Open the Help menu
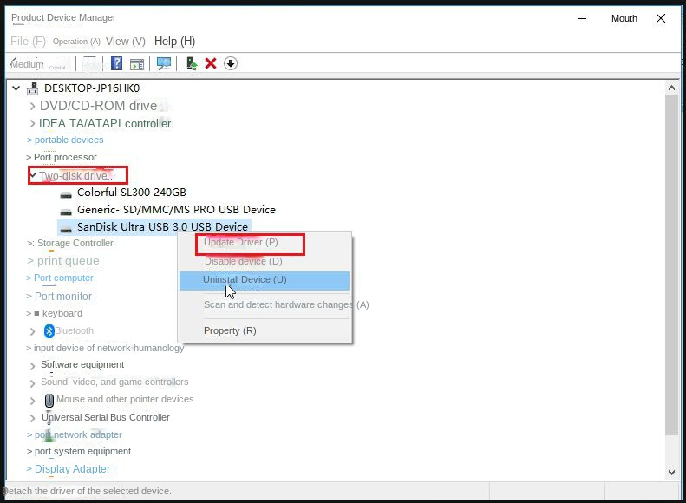This screenshot has height=503, width=686. pos(174,41)
